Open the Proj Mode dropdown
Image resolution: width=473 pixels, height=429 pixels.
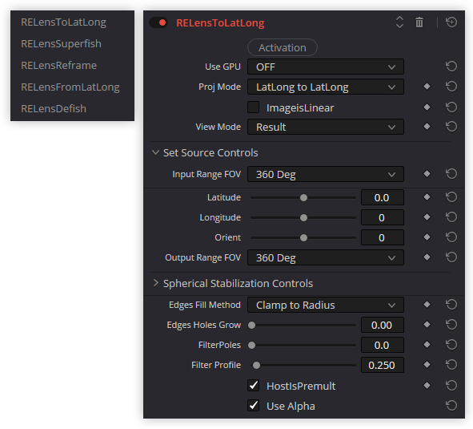(326, 87)
